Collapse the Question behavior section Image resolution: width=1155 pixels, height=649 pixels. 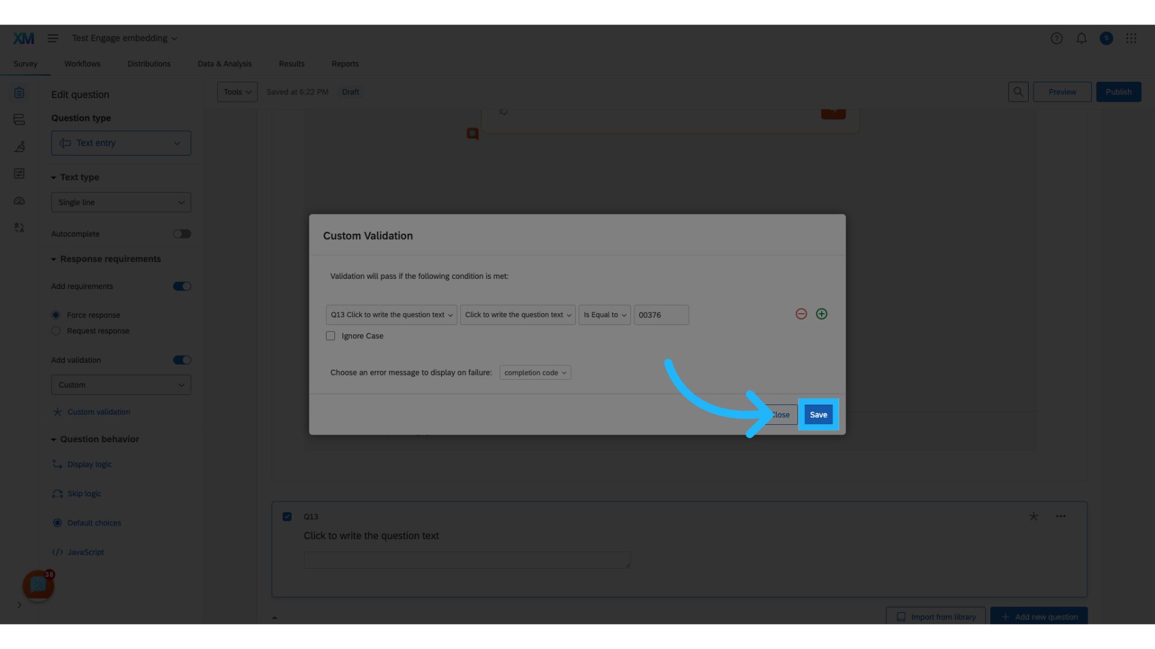click(94, 439)
